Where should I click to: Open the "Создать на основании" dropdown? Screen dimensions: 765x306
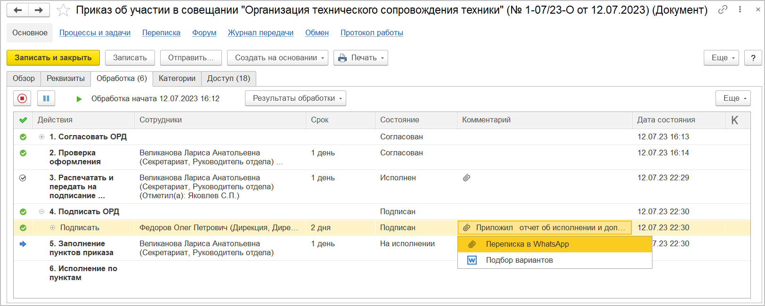pos(277,58)
